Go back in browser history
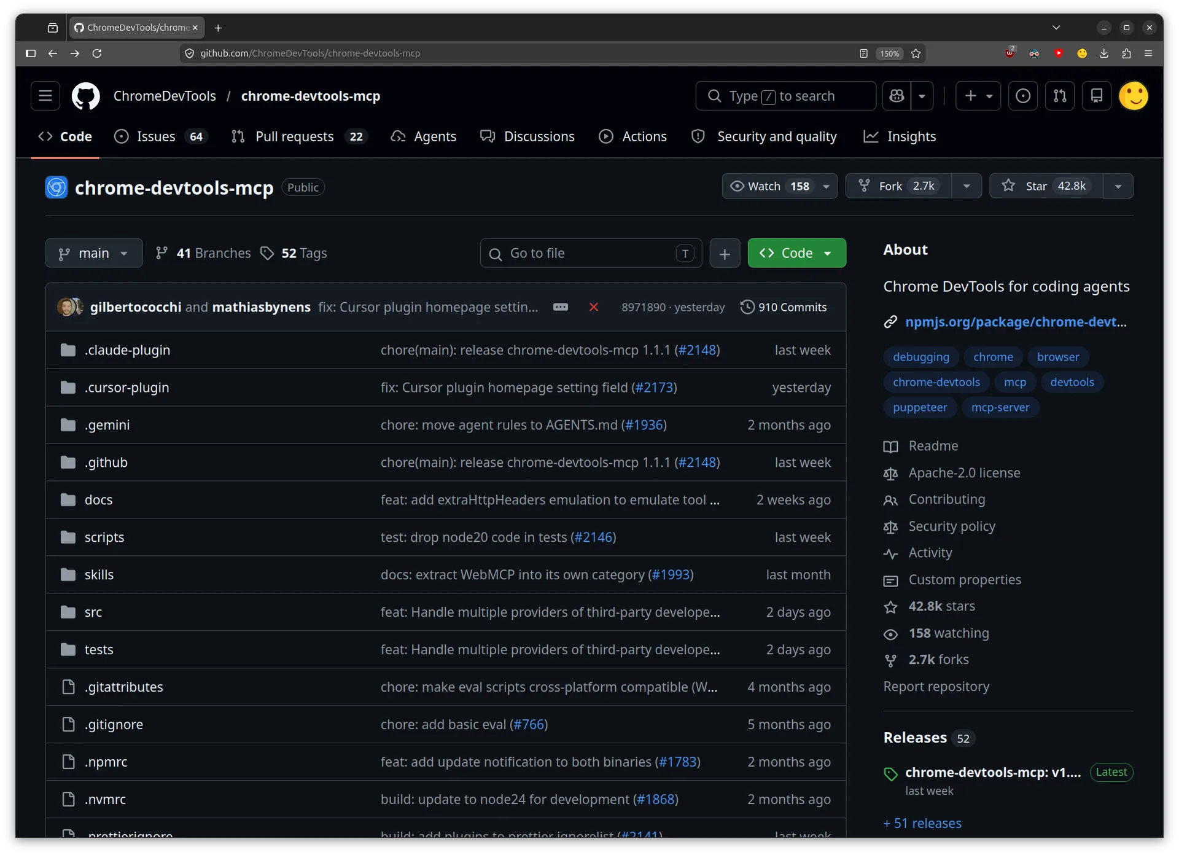Viewport: 1179px width, 855px height. point(53,53)
